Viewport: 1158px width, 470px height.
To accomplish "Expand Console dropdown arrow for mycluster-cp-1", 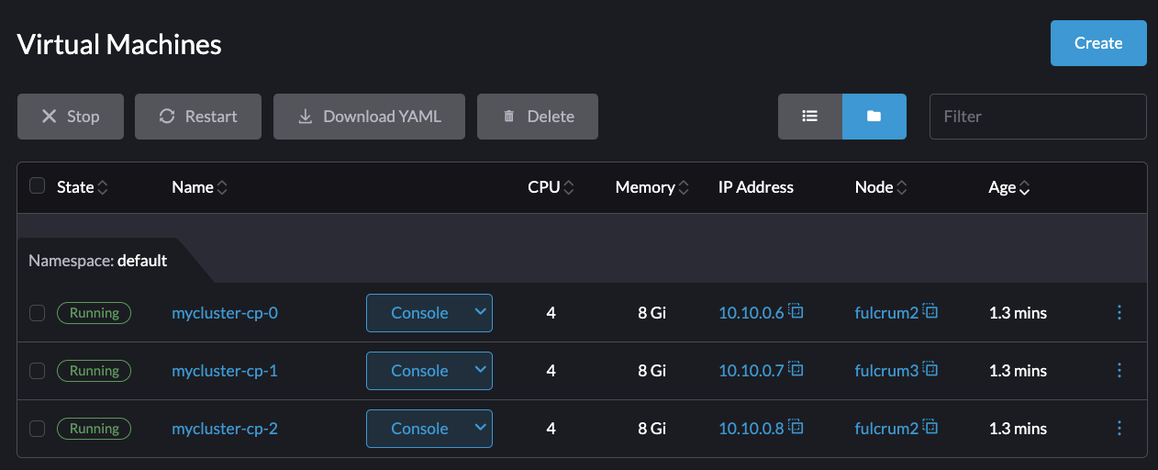I will pyautogui.click(x=480, y=370).
